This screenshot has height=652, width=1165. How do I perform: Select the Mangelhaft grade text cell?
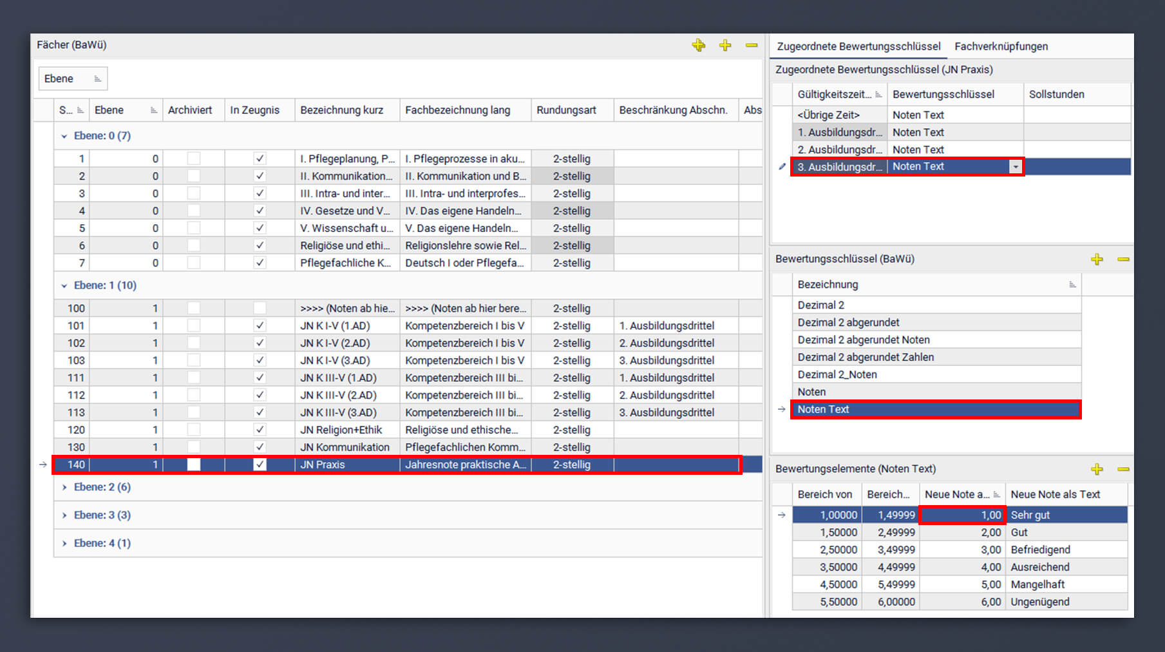point(1066,585)
